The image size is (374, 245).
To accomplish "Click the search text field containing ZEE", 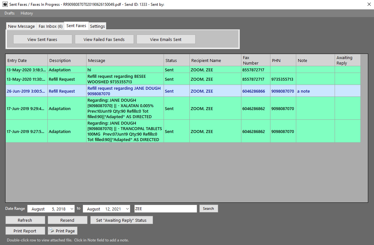I will pos(165,209).
